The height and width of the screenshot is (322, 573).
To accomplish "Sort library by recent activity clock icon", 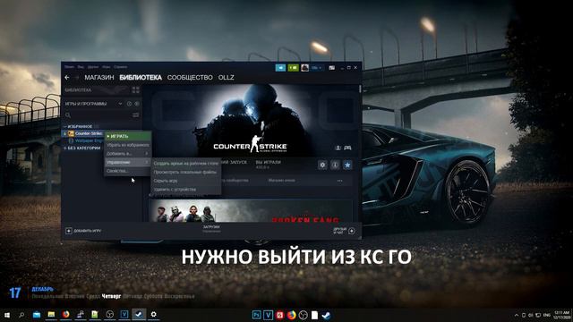I will [x=129, y=104].
